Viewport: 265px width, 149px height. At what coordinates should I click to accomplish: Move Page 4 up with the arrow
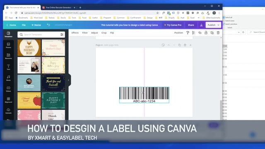[x=169, y=45]
